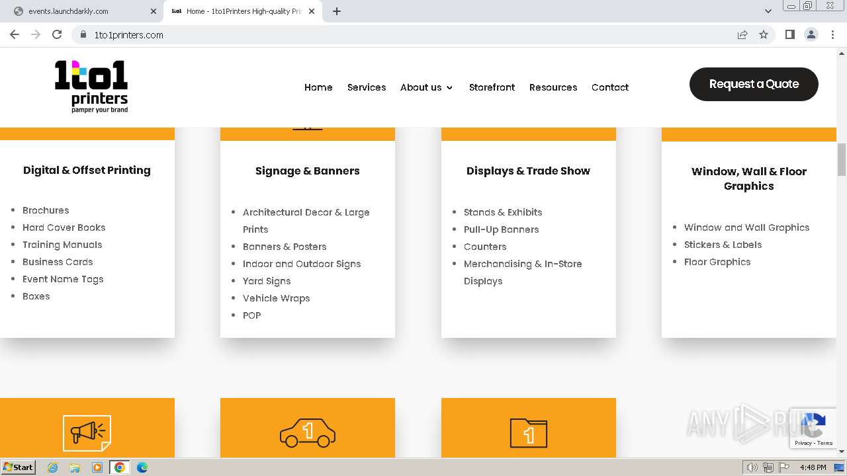Open the tab search chevron

[768, 11]
